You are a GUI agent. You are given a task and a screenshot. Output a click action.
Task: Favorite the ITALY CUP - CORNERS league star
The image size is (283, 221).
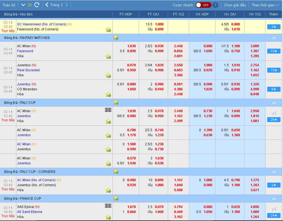pyautogui.click(x=116, y=172)
